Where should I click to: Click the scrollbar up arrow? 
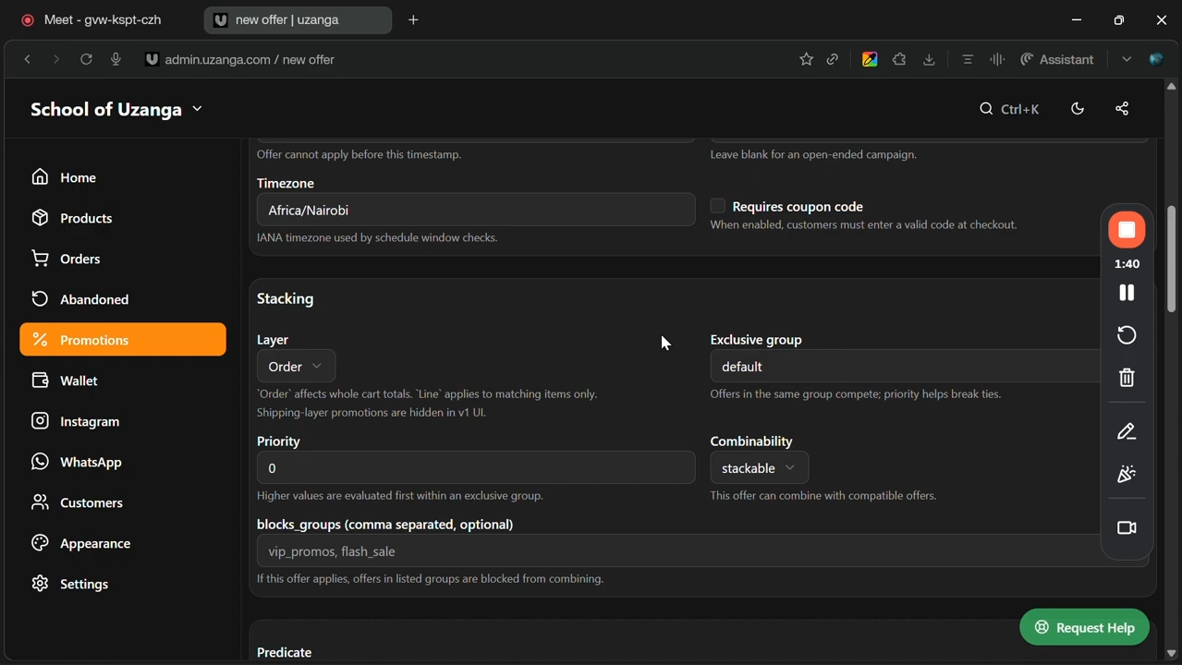click(x=1171, y=86)
